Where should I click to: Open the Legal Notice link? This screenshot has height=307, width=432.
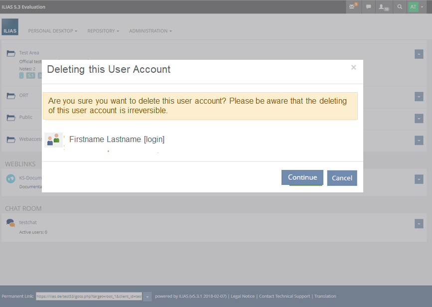coord(243,297)
